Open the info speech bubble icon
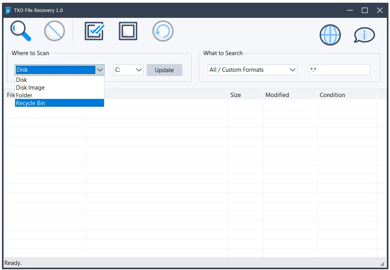This screenshot has height=270, width=390. [364, 35]
